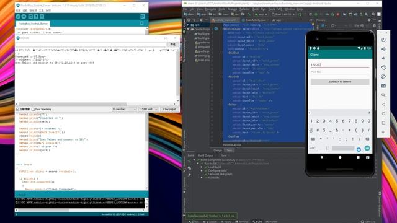This screenshot has height=223, width=397.
Task: Open the 115200 baud rate dropdown
Action: click(148, 109)
